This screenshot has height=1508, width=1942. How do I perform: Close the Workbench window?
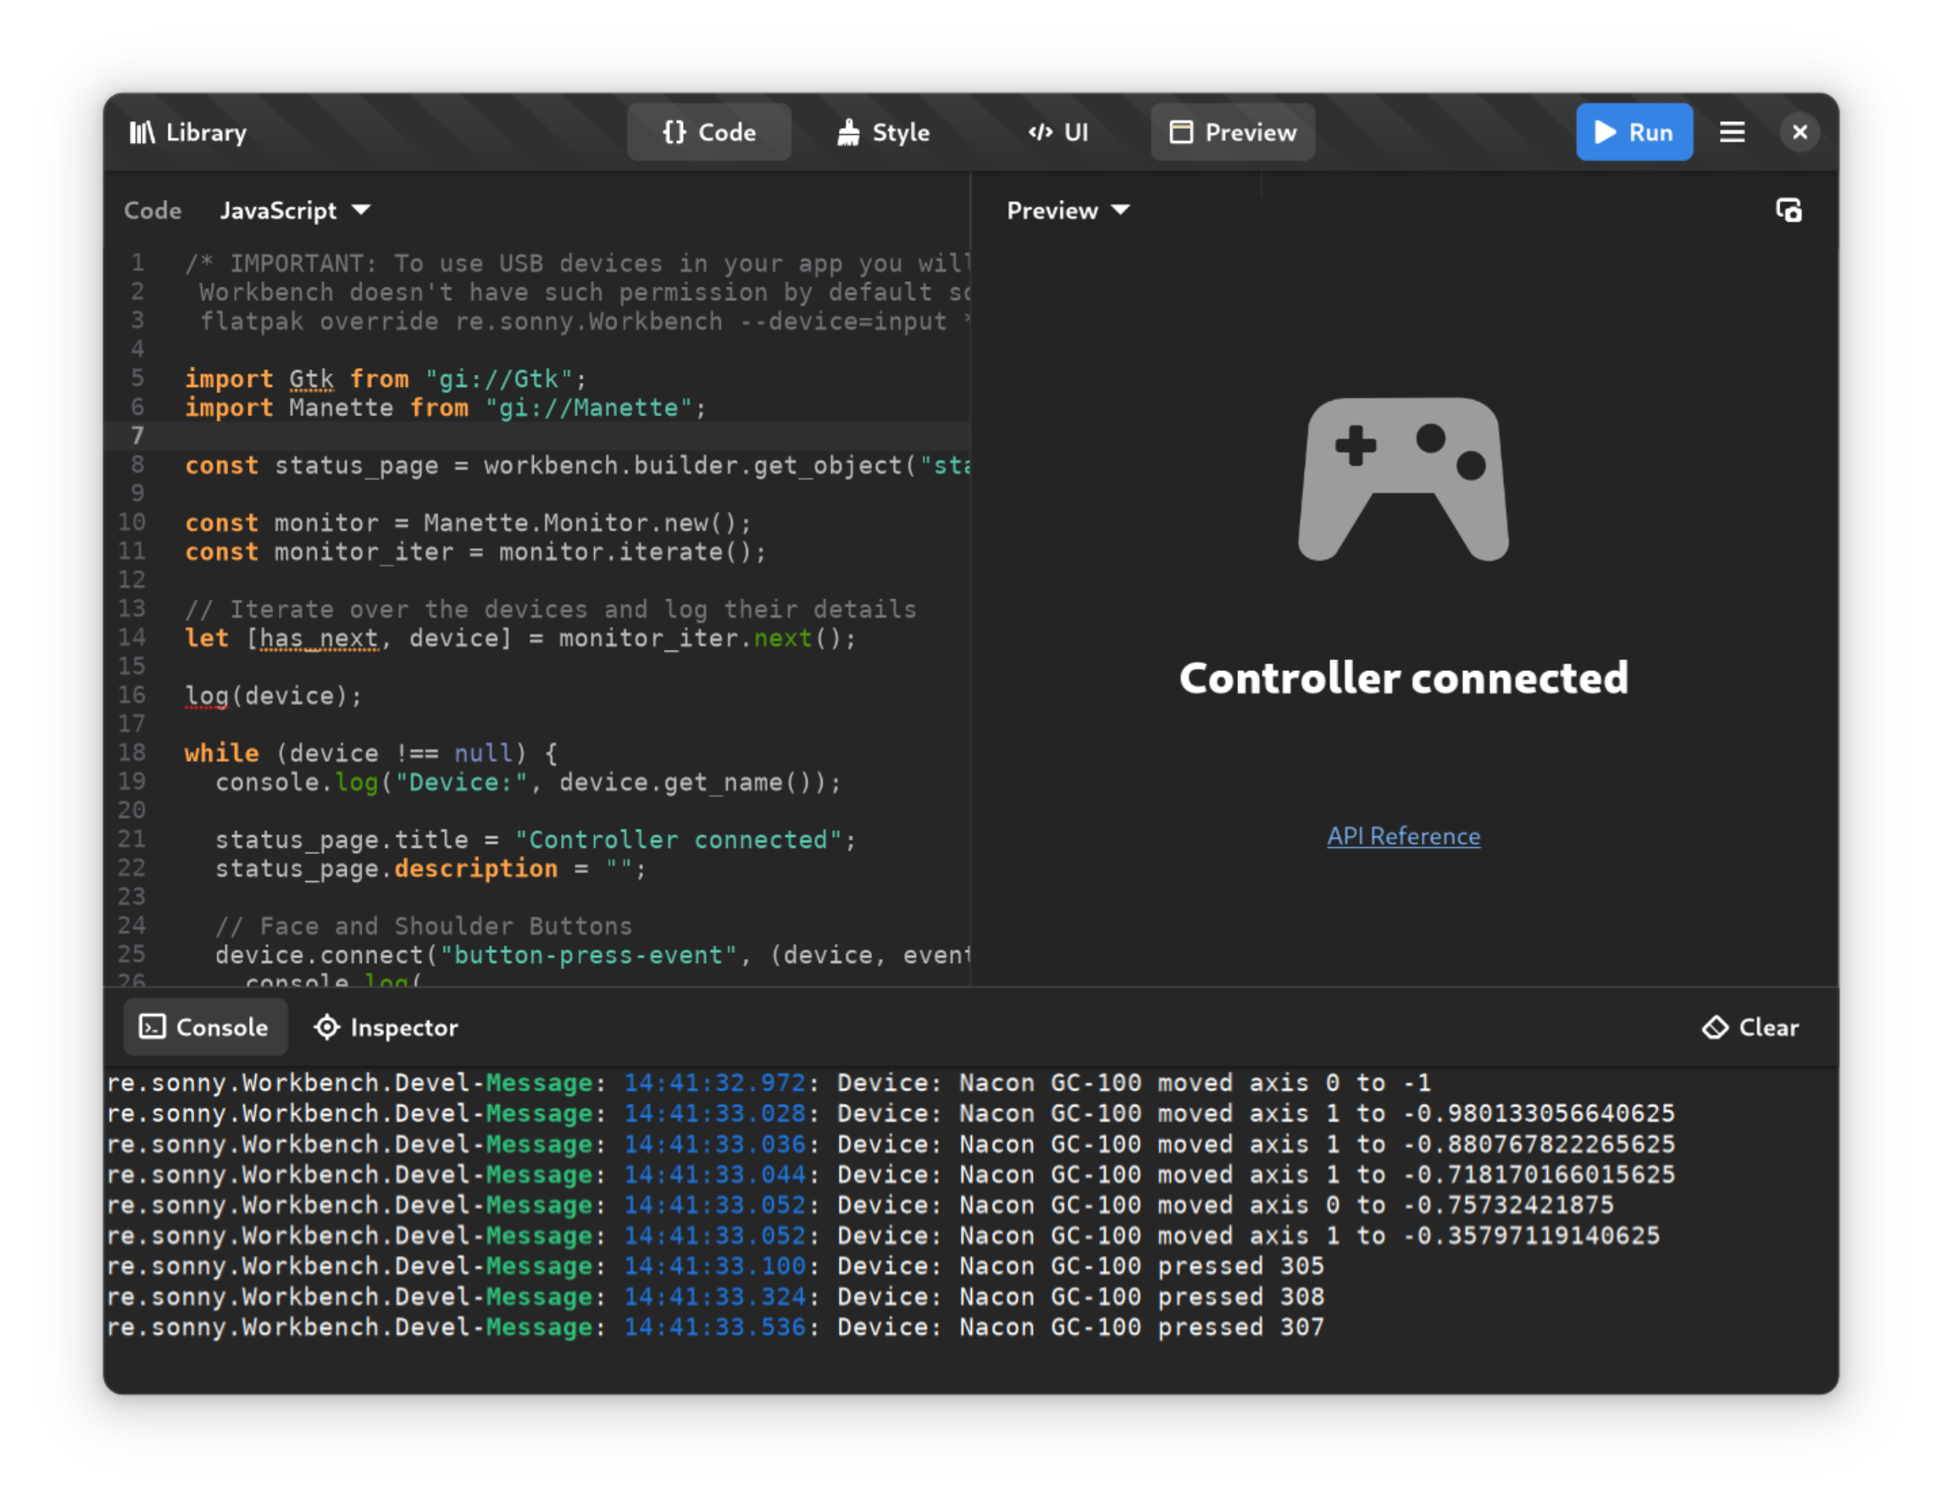click(1799, 132)
